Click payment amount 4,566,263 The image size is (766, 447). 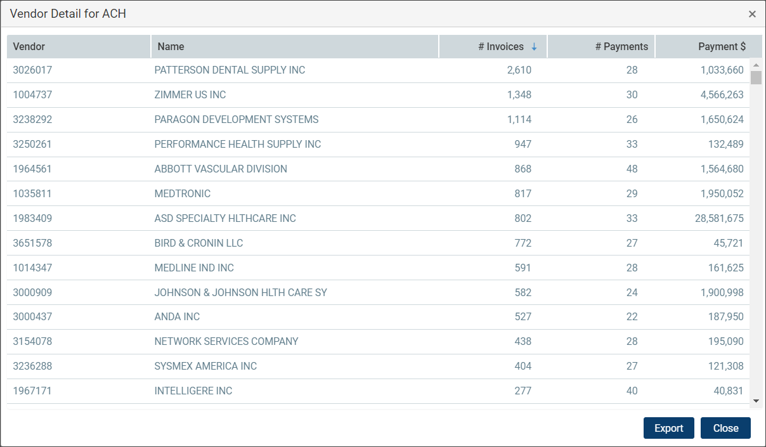(722, 94)
